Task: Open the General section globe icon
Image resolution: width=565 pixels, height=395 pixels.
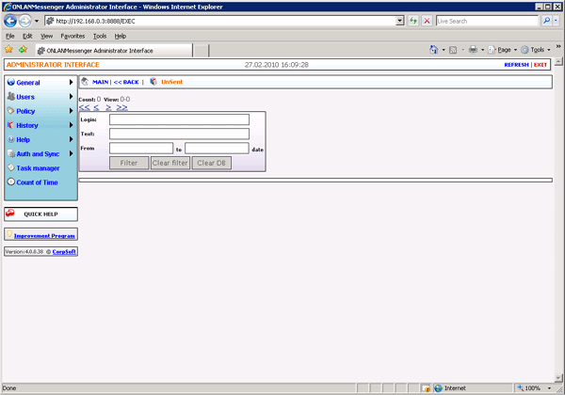Action: coord(10,83)
